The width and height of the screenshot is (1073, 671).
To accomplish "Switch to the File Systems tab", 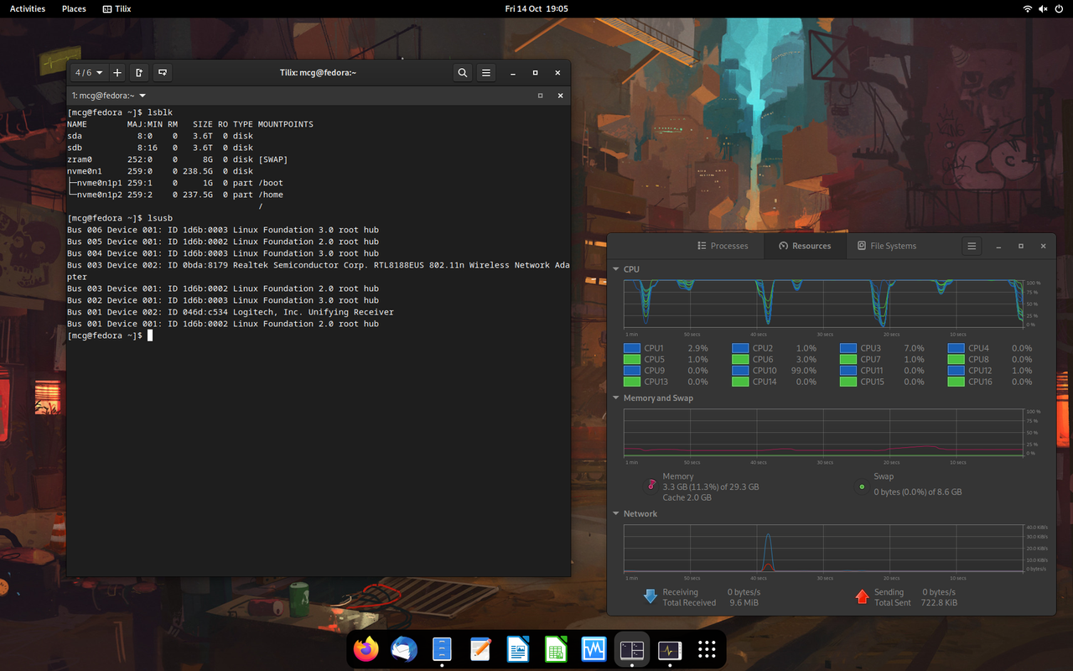I will click(889, 246).
